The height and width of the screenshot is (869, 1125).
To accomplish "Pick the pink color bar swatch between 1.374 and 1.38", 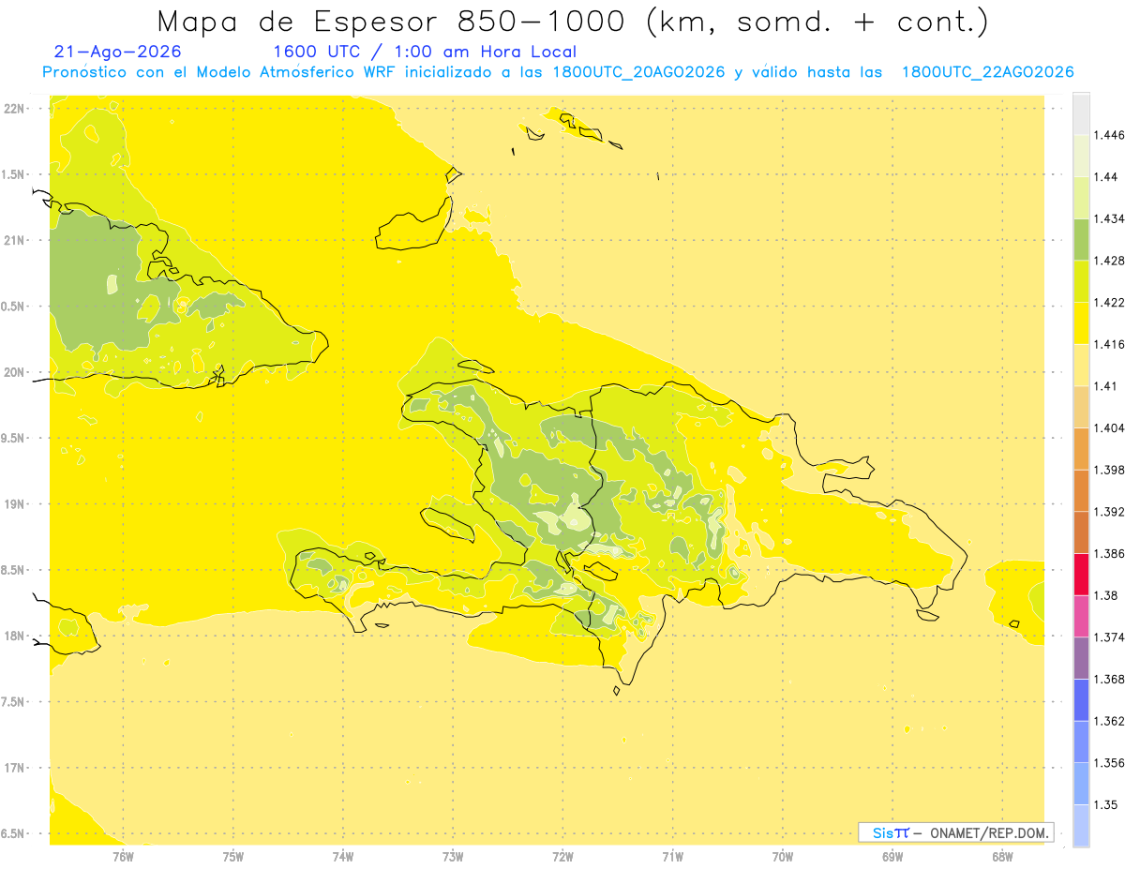I will coord(1081,616).
